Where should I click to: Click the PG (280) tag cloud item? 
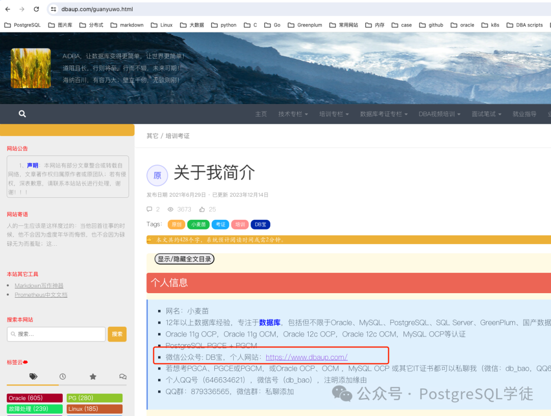coord(94,398)
